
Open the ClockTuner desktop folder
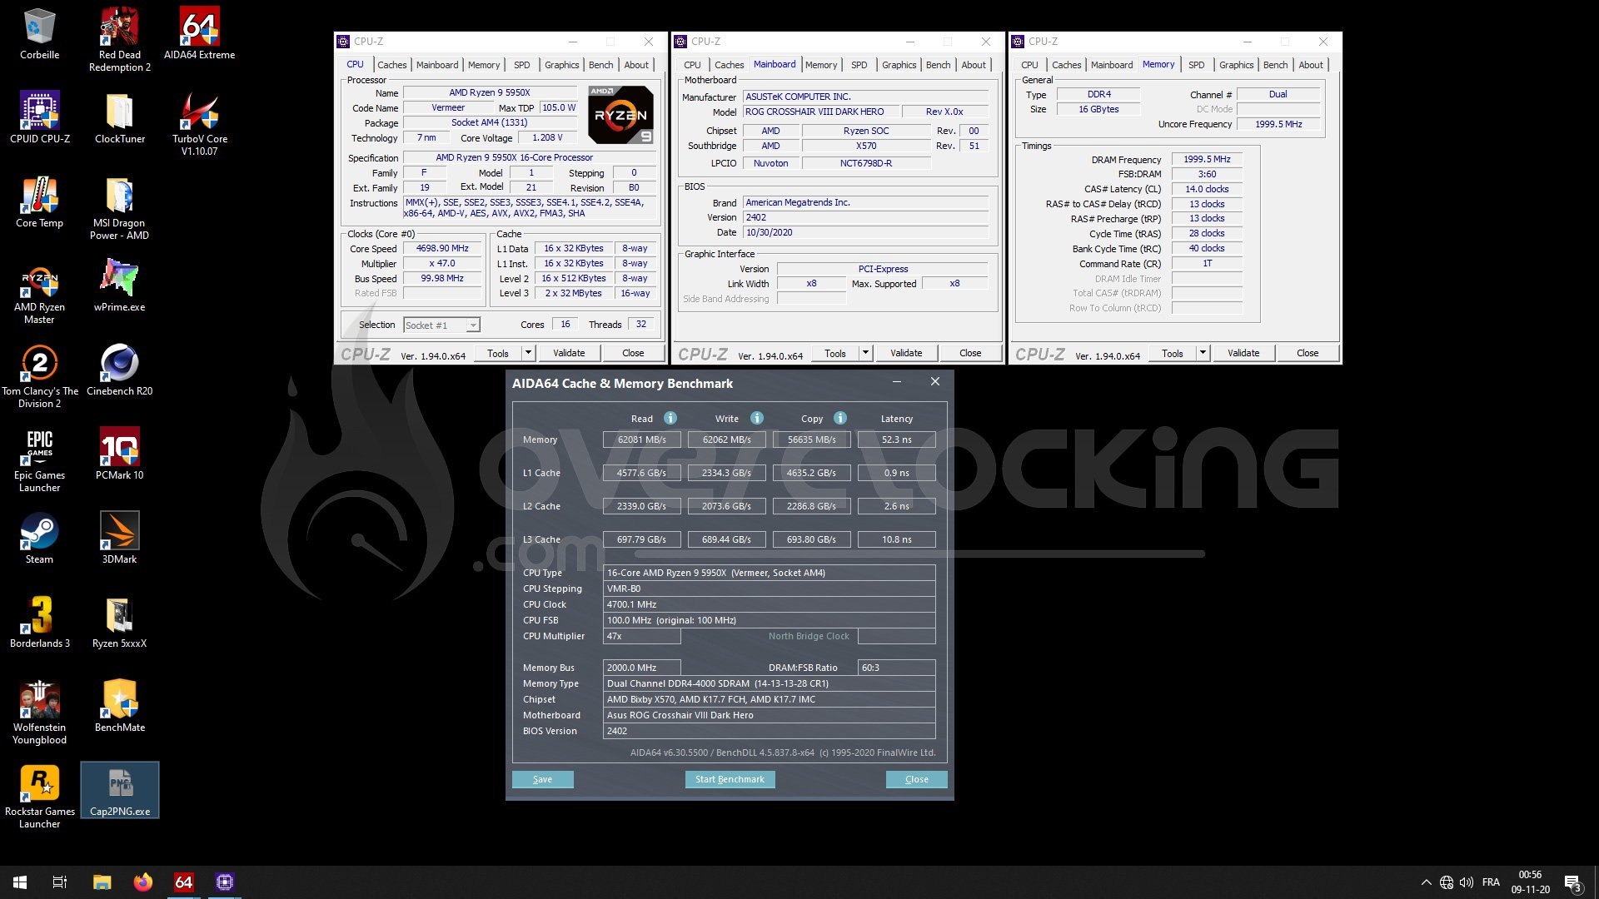point(120,118)
